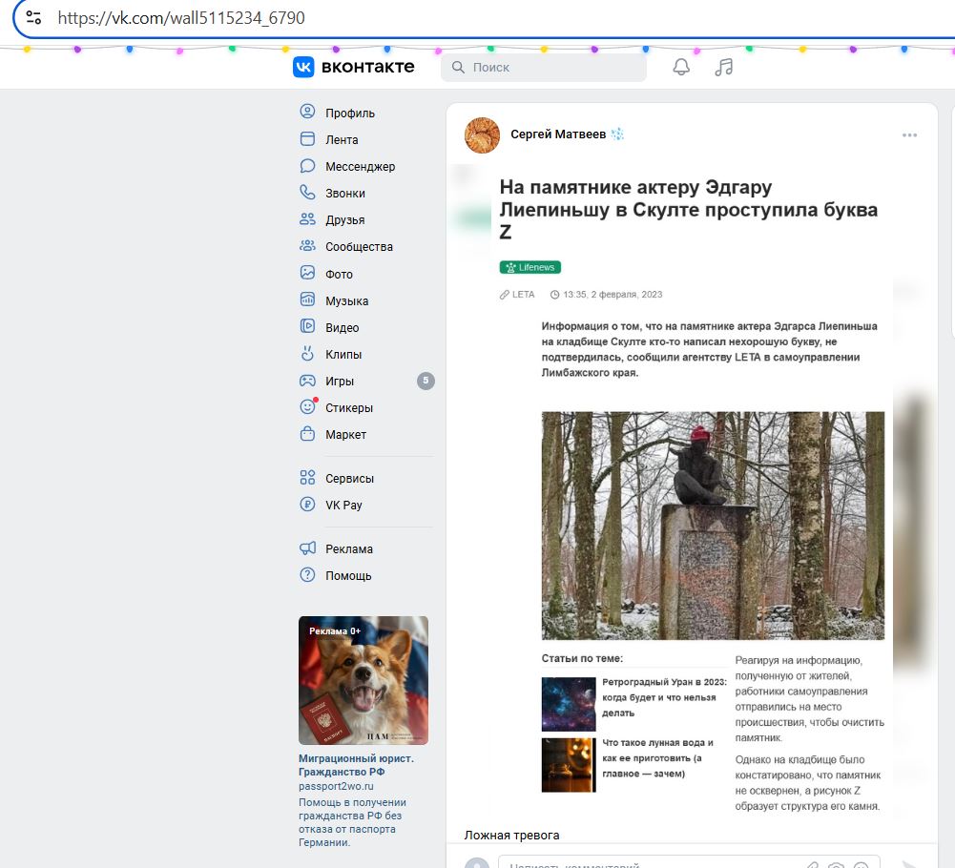Click the browser address bar URL
The image size is (955, 868).
pos(181,18)
